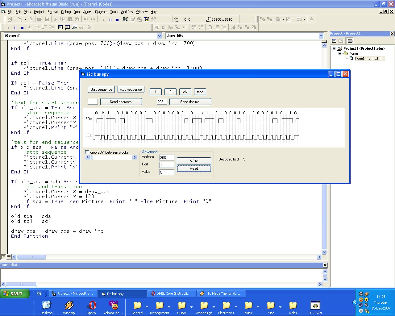Open the Project Explorer toolbar icon

[125, 19]
